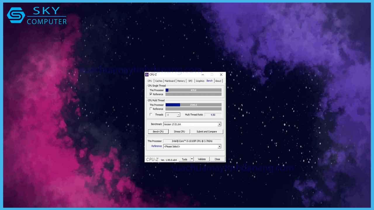Open the Reference processor dropdown
374x210 pixels.
click(219, 146)
